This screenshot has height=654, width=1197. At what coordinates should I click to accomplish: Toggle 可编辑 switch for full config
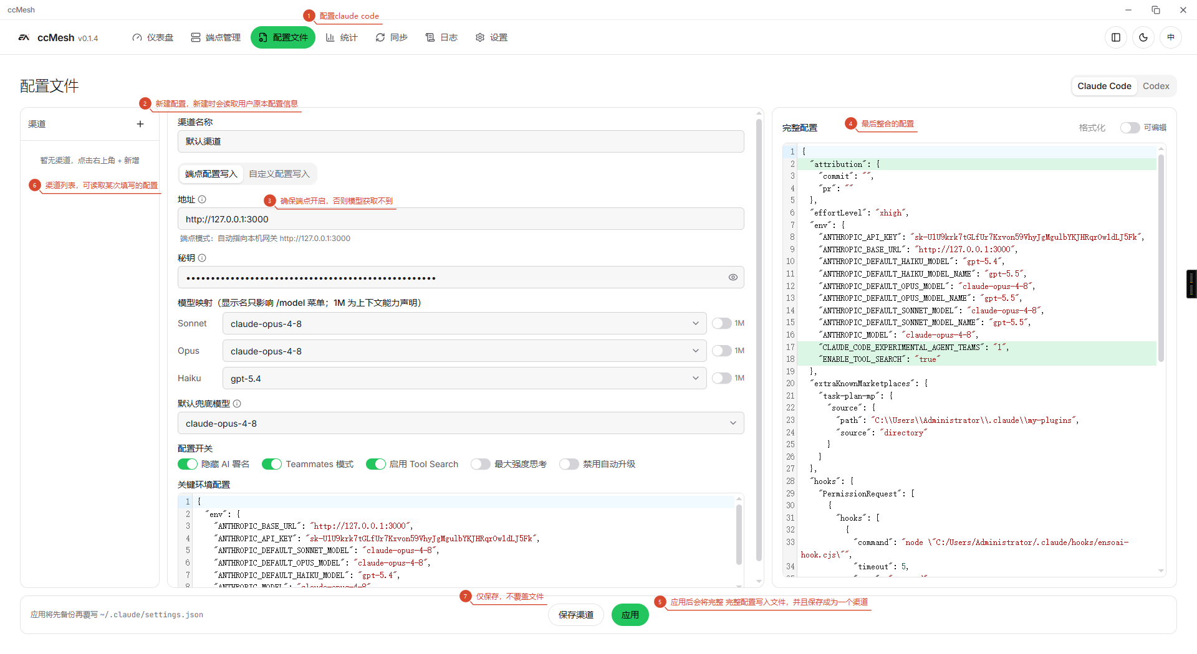click(1130, 128)
